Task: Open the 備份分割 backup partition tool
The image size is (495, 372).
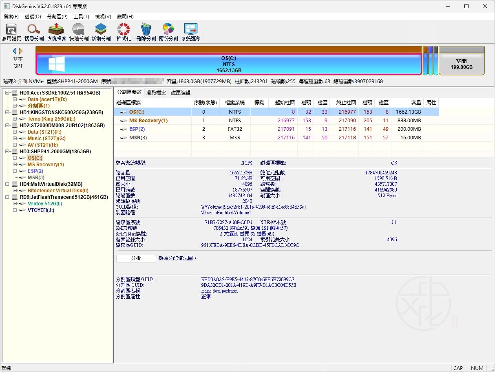Action: point(168,32)
